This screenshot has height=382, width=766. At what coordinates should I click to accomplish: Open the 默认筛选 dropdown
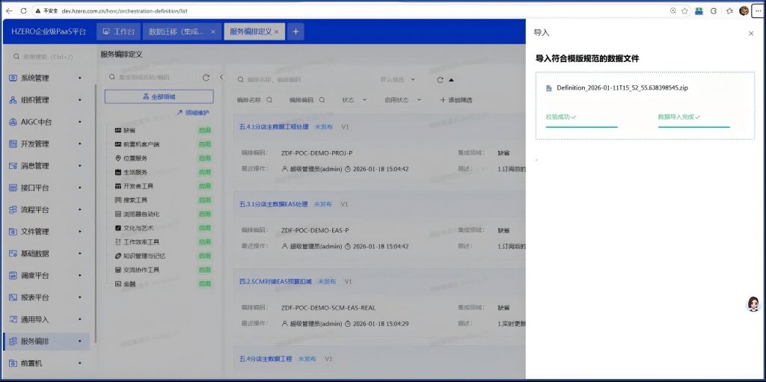[x=396, y=79]
